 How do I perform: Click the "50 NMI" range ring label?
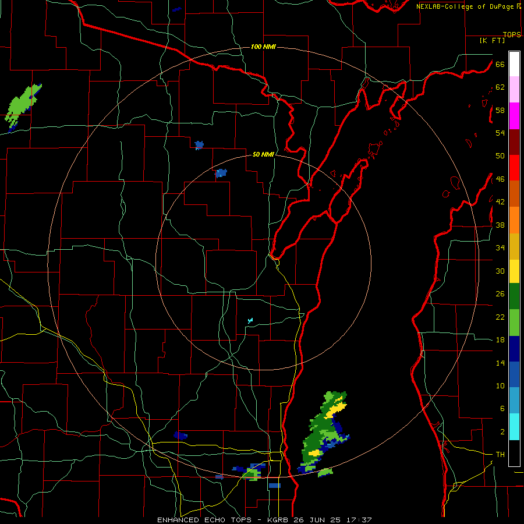tap(263, 154)
